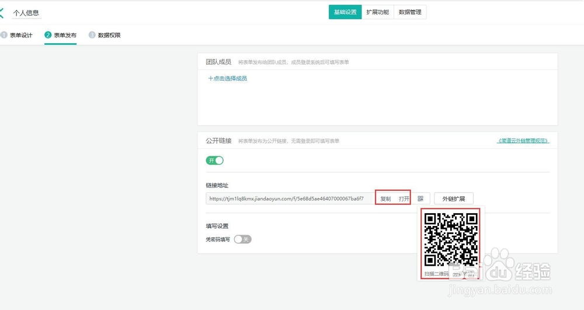Open the link with 打开

point(404,198)
